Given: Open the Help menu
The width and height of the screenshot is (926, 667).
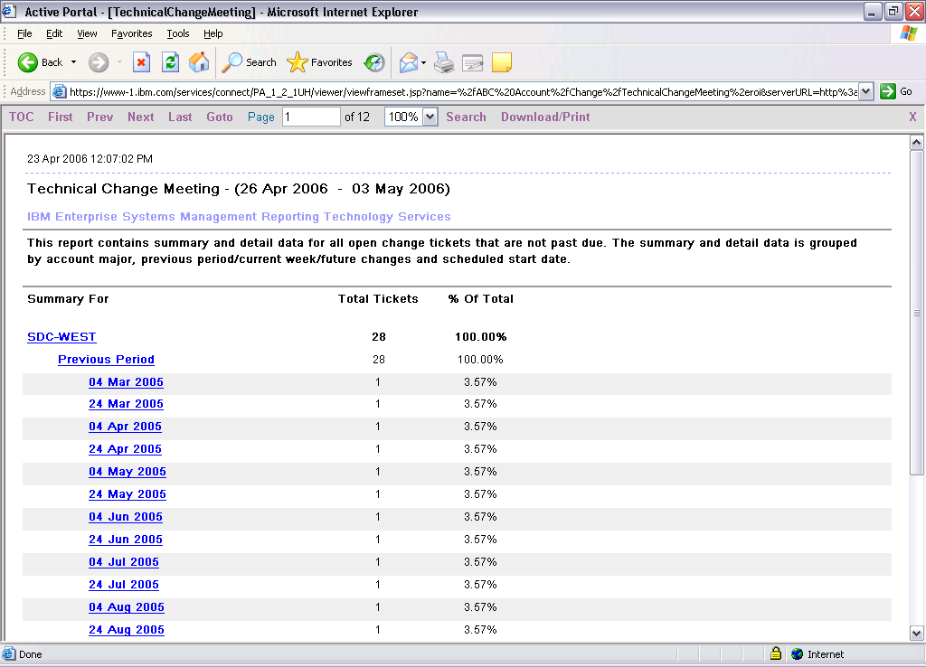Looking at the screenshot, I should click(x=213, y=33).
